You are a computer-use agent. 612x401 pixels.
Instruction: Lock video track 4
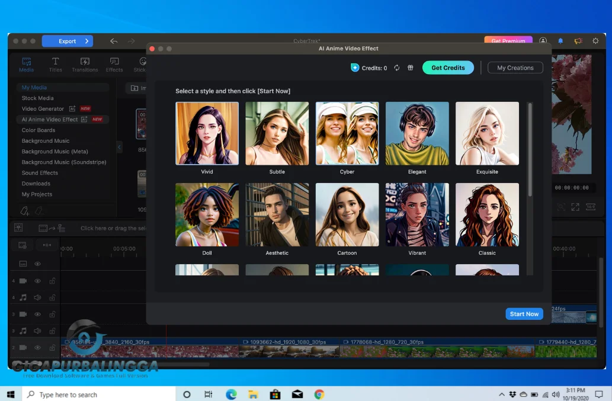pos(52,281)
